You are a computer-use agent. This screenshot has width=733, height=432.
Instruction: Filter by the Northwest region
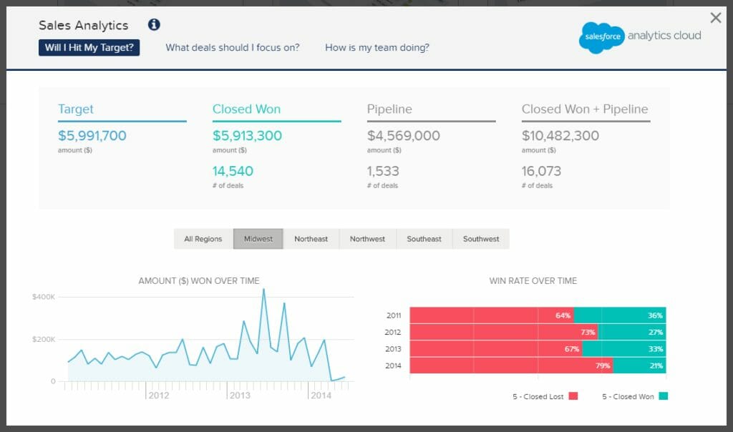pyautogui.click(x=367, y=239)
